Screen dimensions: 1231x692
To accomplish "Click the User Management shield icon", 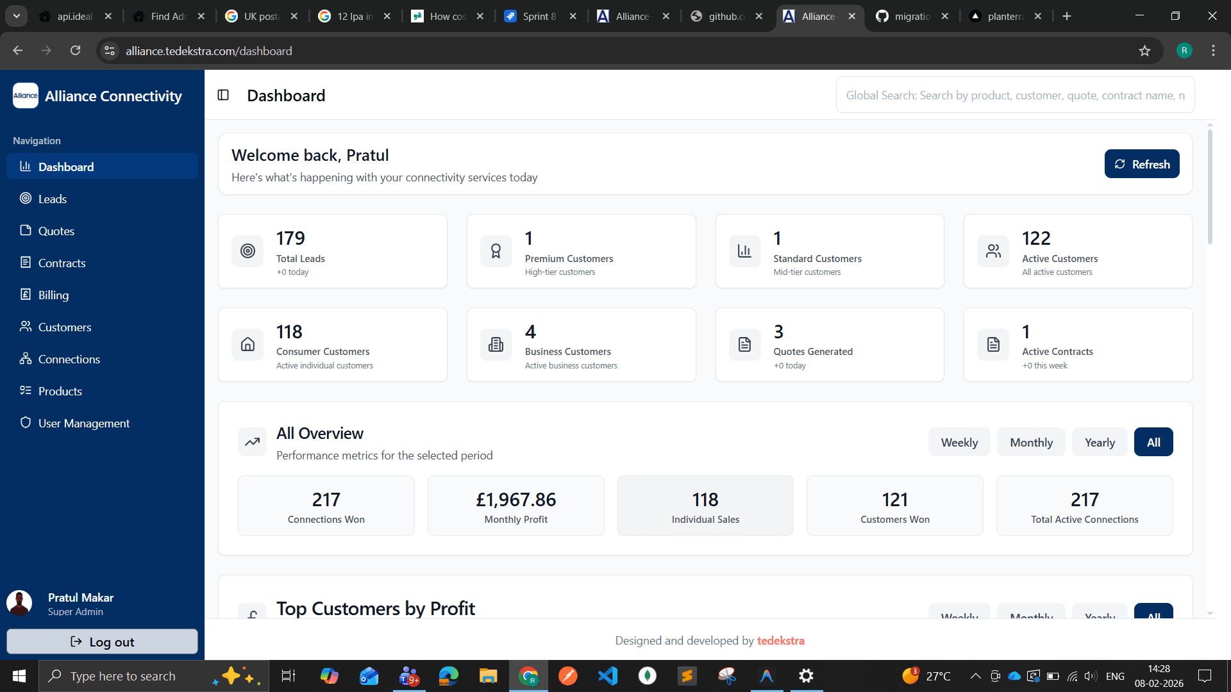I will click(26, 423).
